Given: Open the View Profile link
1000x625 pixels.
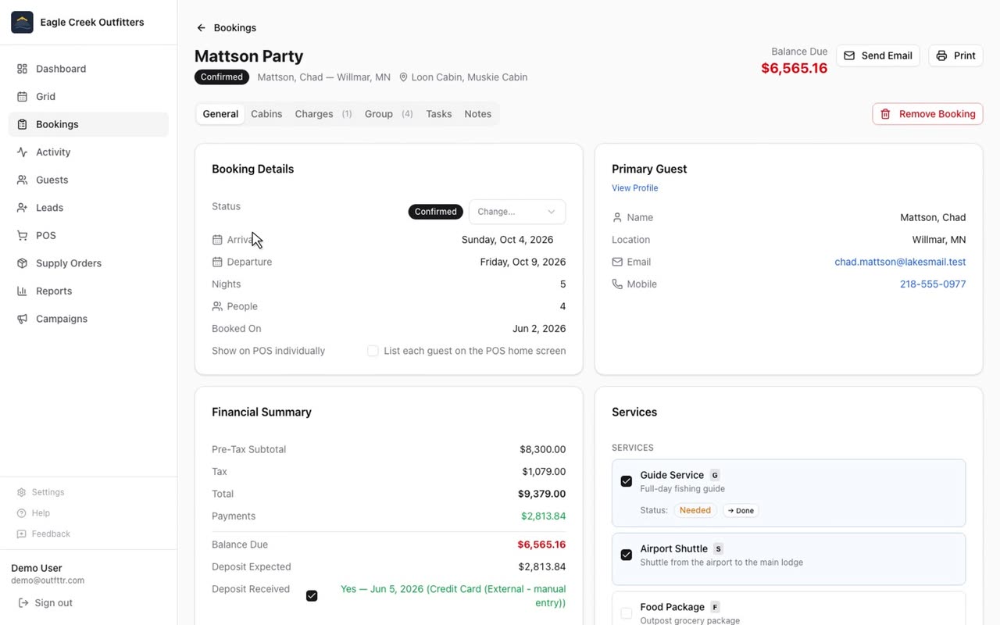Looking at the screenshot, I should point(634,188).
